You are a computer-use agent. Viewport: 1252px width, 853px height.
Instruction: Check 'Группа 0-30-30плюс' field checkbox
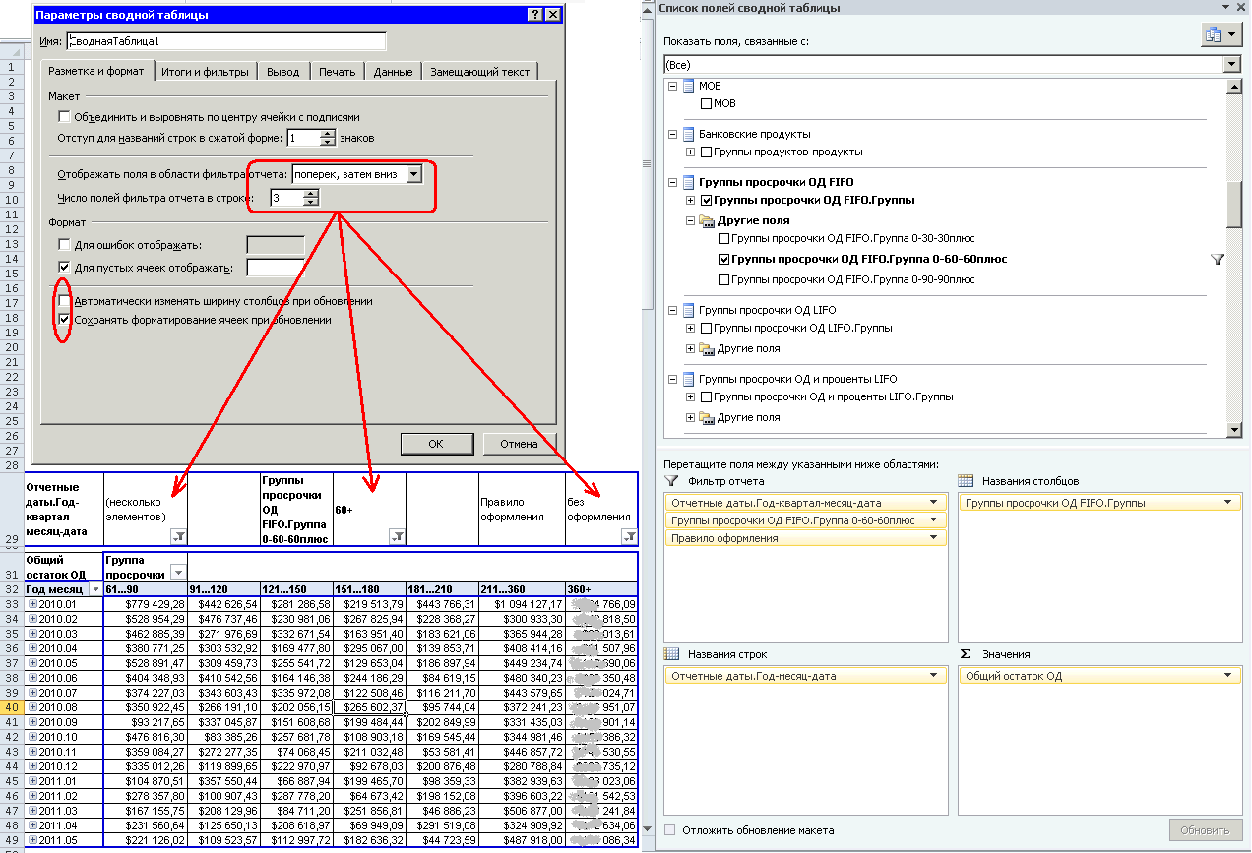click(724, 239)
